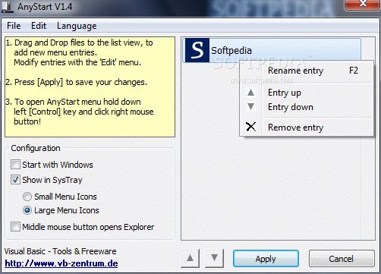The image size is (381, 274).
Task: Open the File menu
Action: coord(14,26)
